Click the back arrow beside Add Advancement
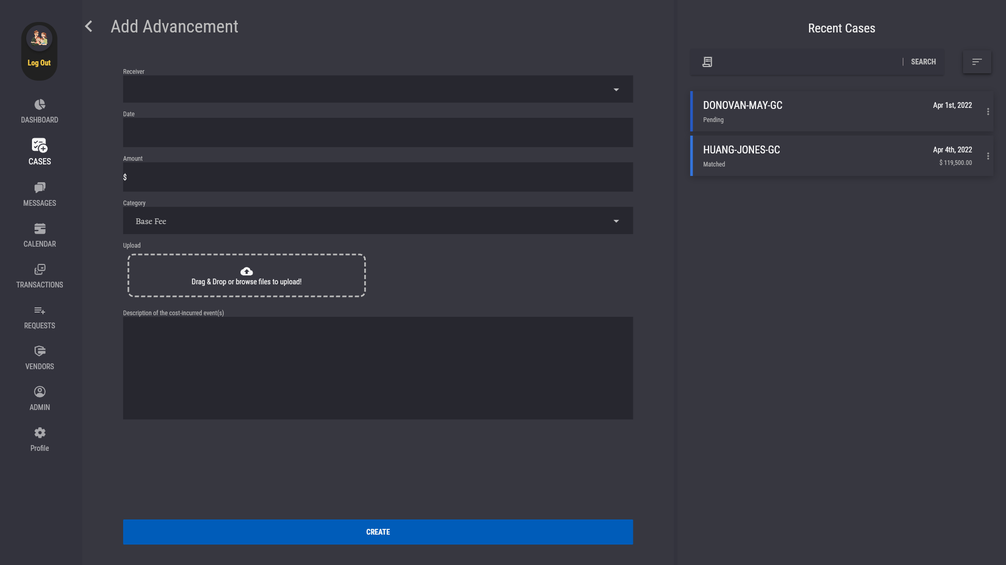This screenshot has width=1006, height=565. pos(89,27)
